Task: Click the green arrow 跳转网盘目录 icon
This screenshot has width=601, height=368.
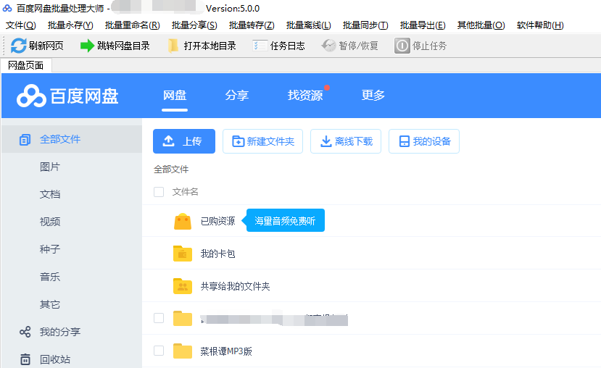Action: click(87, 46)
